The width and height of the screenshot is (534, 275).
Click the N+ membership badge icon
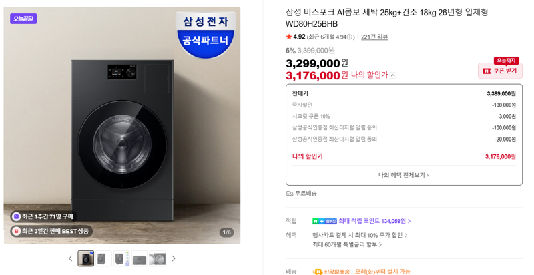coord(324,221)
